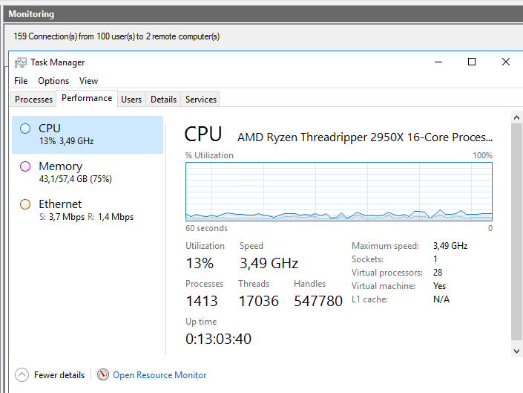
Task: Open the File menu
Action: [x=21, y=81]
